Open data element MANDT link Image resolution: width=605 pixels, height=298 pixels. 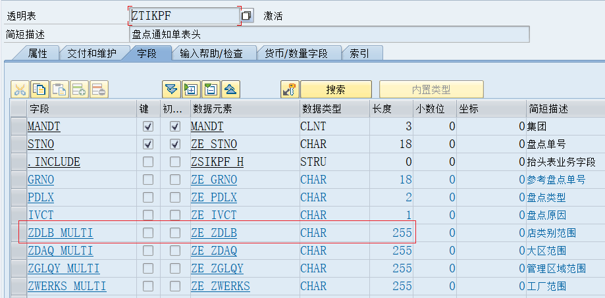207,126
